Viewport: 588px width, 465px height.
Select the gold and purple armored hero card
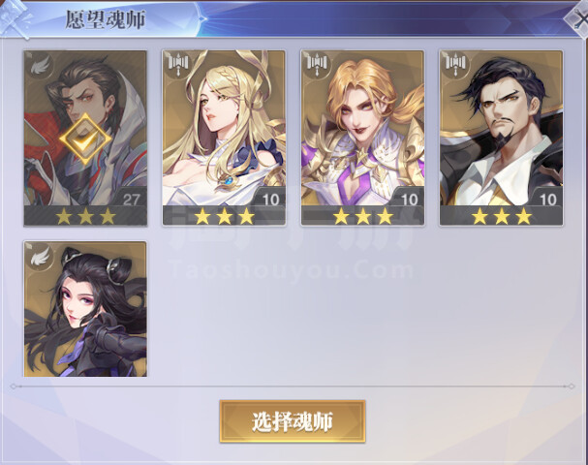pos(362,138)
